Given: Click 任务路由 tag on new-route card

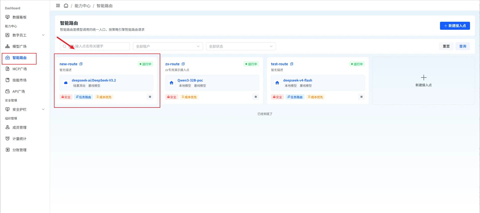Looking at the screenshot, I should tap(83, 97).
